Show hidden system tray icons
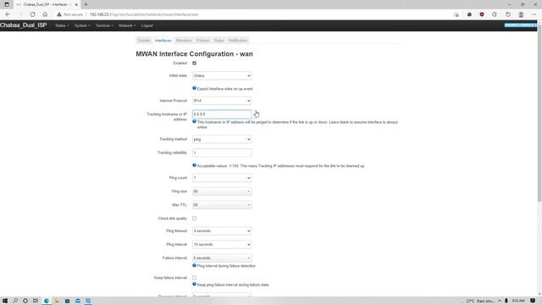The image size is (542, 305). [500, 301]
